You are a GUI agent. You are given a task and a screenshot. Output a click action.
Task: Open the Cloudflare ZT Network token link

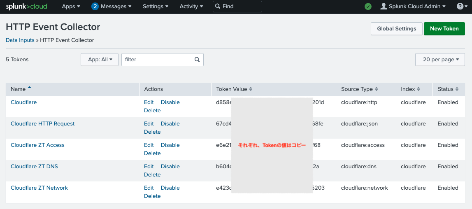(40, 188)
